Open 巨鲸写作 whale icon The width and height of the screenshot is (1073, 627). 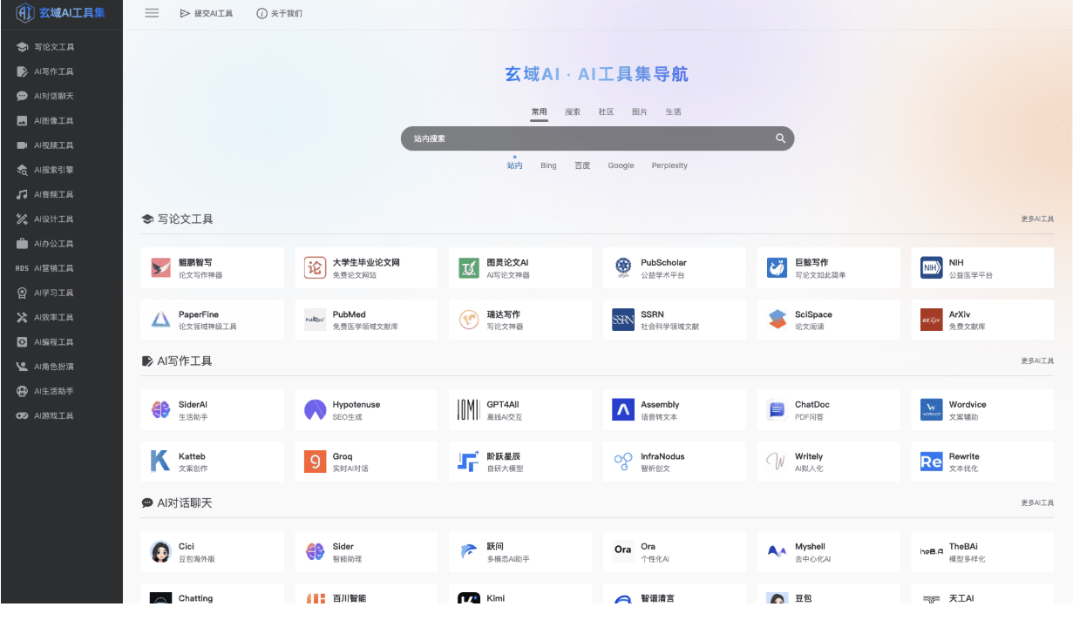tap(777, 268)
